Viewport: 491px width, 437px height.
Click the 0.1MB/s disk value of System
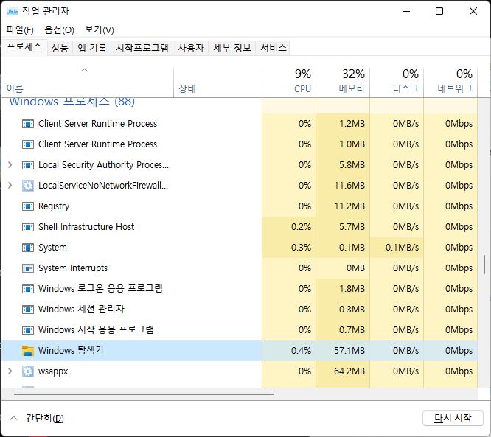pyautogui.click(x=402, y=248)
